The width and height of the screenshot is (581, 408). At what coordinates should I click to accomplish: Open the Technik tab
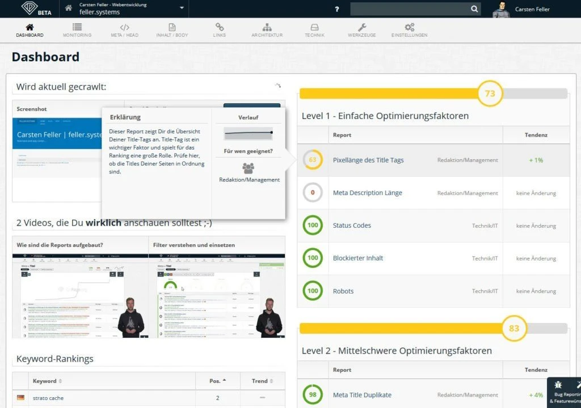(x=314, y=31)
